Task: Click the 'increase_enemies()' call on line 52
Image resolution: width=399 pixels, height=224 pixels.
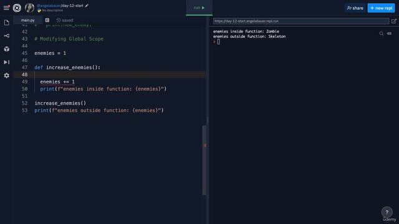Action: click(x=60, y=103)
